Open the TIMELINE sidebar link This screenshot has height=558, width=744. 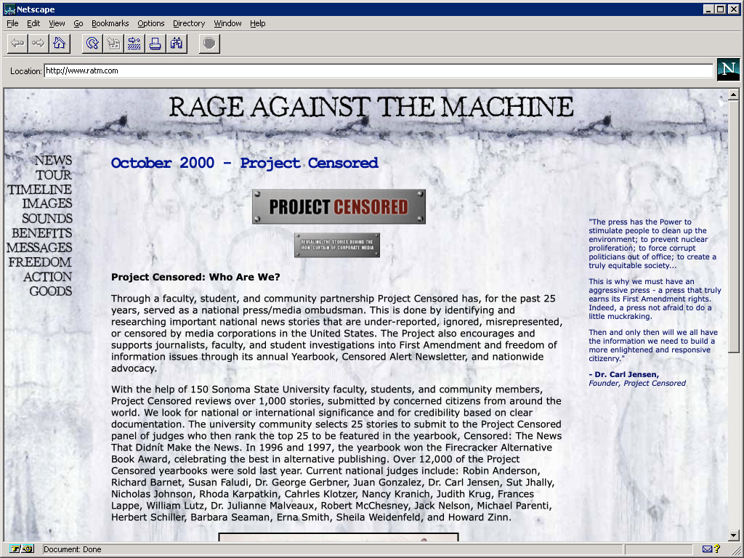(x=39, y=190)
